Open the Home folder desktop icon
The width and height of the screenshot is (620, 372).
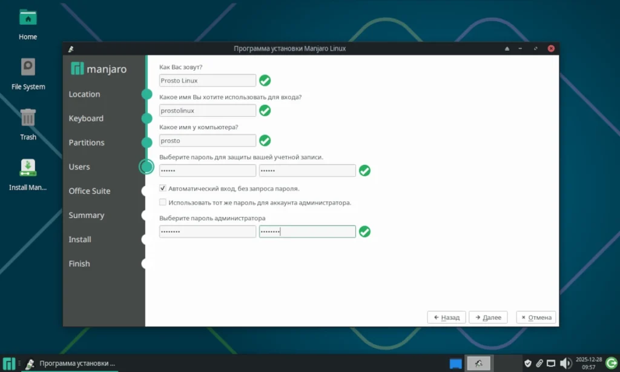(x=28, y=18)
